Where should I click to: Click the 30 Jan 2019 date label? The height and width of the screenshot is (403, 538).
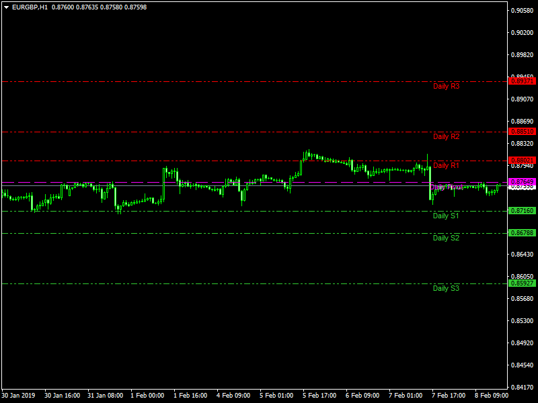tap(20, 396)
